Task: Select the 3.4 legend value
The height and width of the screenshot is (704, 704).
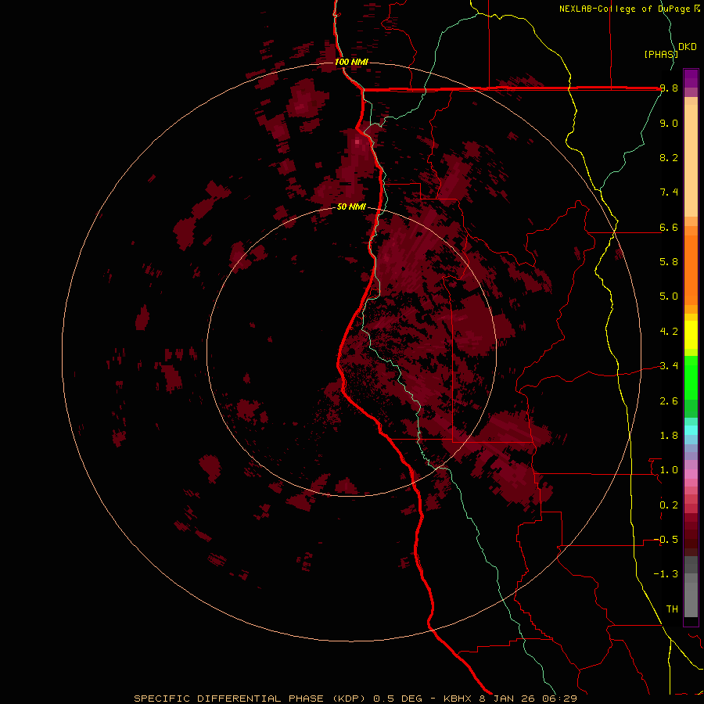Action: click(669, 366)
